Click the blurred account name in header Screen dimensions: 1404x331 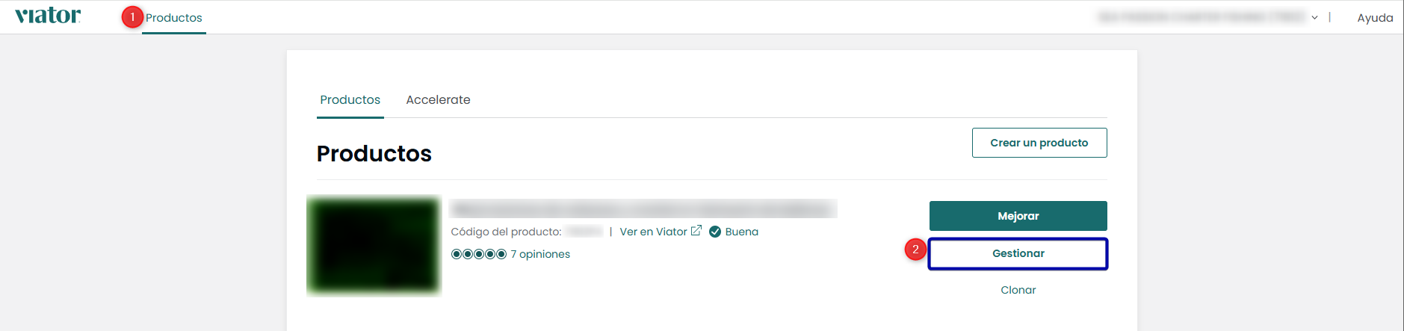[1201, 17]
